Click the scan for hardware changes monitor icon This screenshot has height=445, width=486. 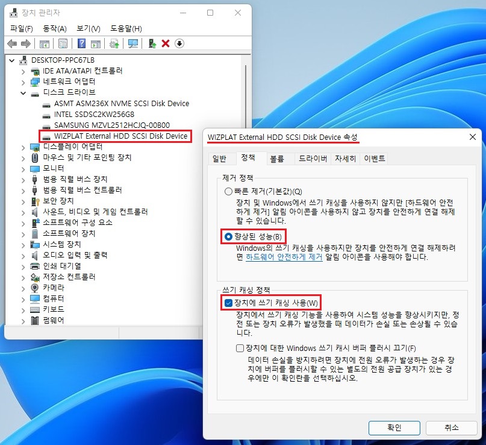133,43
